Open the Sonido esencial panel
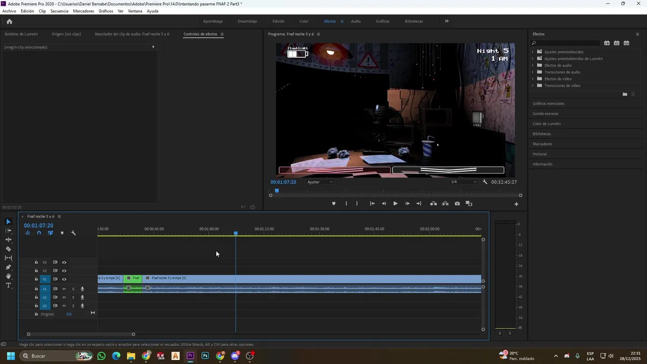Screen dimensions: 647x364 click(545, 114)
